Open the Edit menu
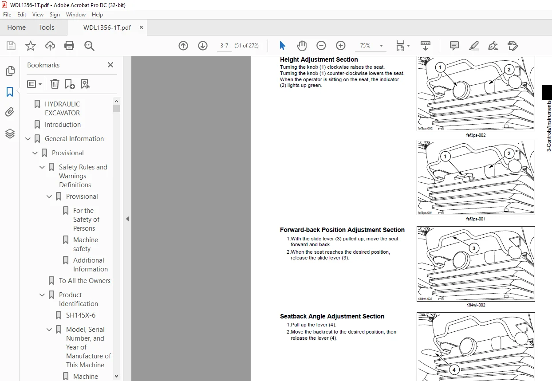The image size is (552, 381). 22,15
